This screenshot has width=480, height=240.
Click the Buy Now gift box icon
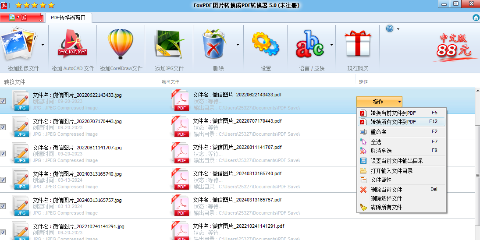point(358,44)
